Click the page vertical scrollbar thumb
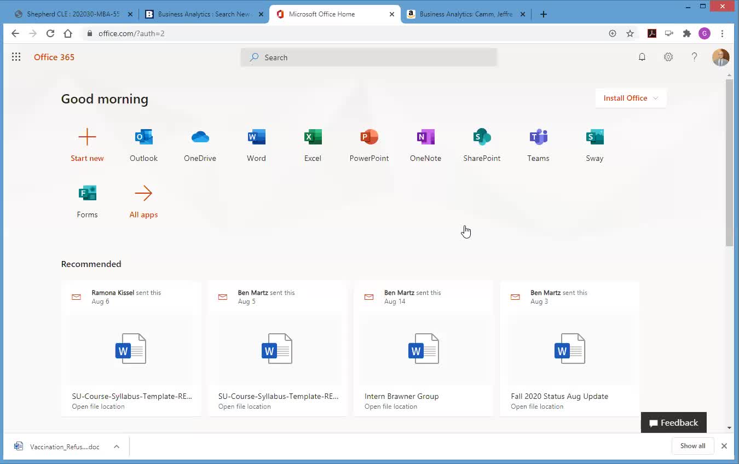Image resolution: width=739 pixels, height=464 pixels. (729, 163)
